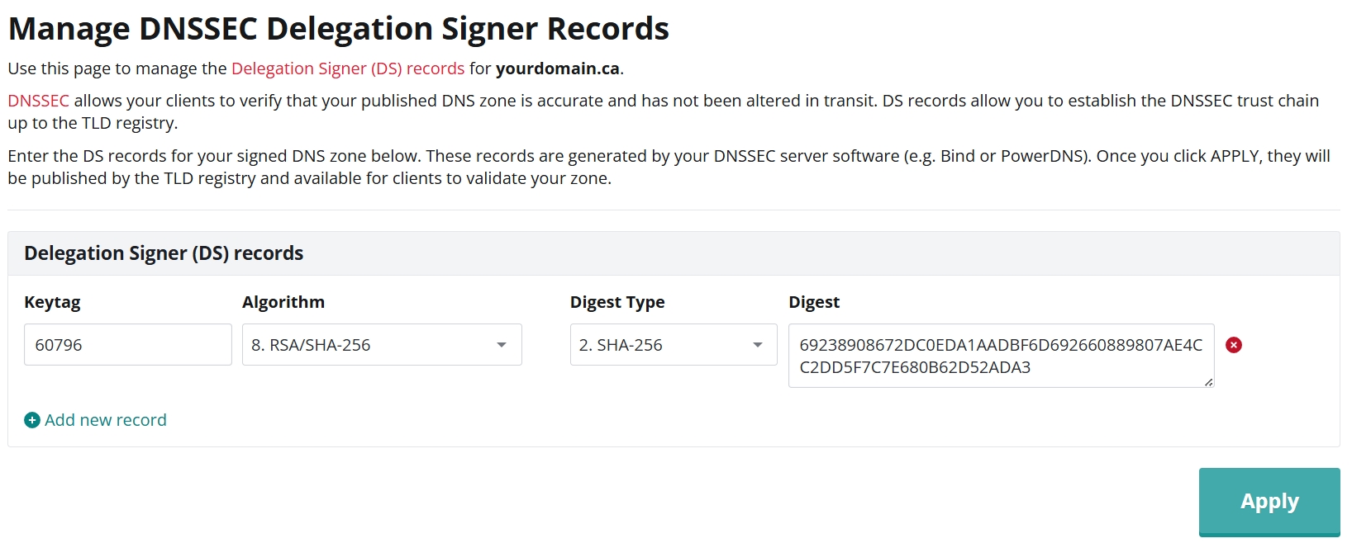Click the green plus icon for new record
Screen dimensions: 1352x543
pos(32,420)
